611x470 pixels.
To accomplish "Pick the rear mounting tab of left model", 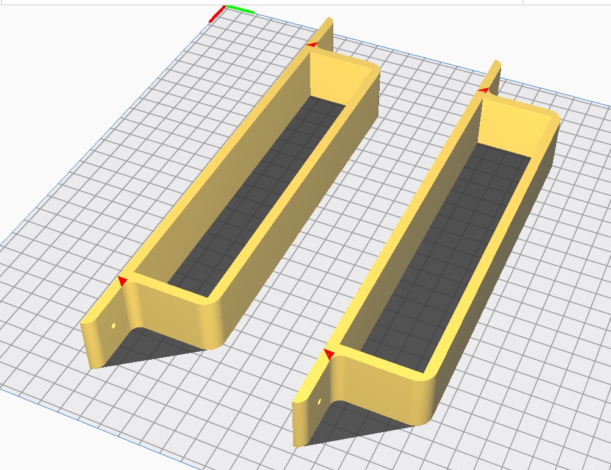I will [x=326, y=34].
